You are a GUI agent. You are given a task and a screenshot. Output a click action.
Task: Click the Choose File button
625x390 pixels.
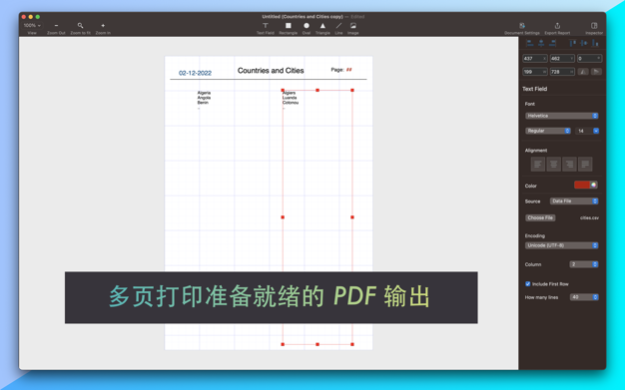[540, 217]
